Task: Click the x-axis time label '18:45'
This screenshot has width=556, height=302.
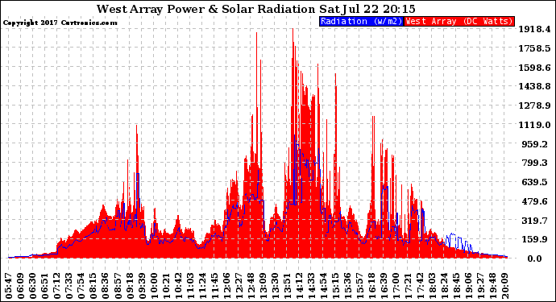Action: click(456, 286)
